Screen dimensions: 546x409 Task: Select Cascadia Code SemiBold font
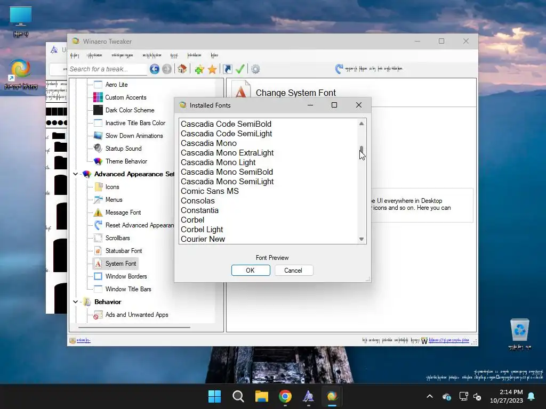pyautogui.click(x=226, y=124)
